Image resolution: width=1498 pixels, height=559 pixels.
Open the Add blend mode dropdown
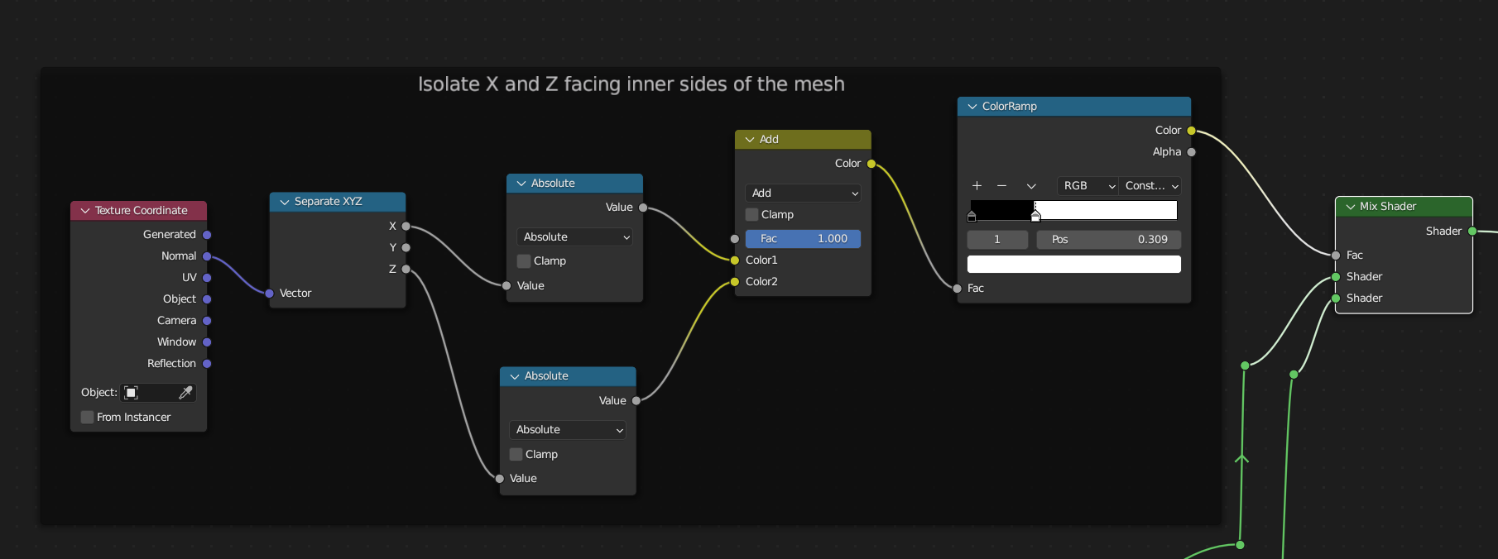coord(803,193)
